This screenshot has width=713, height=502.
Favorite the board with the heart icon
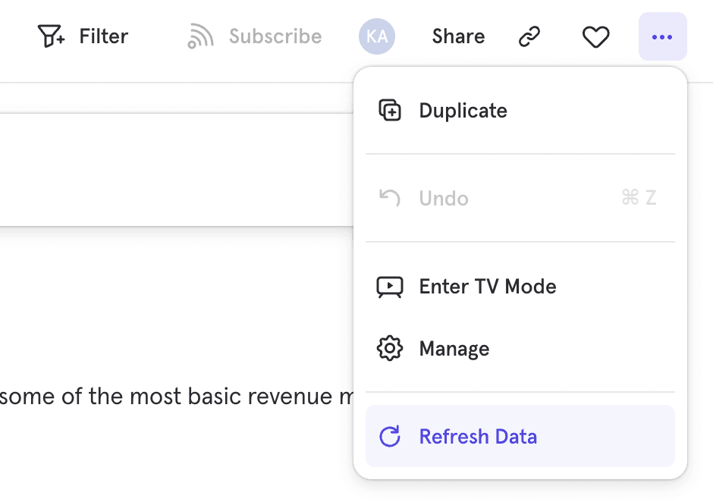click(x=595, y=36)
